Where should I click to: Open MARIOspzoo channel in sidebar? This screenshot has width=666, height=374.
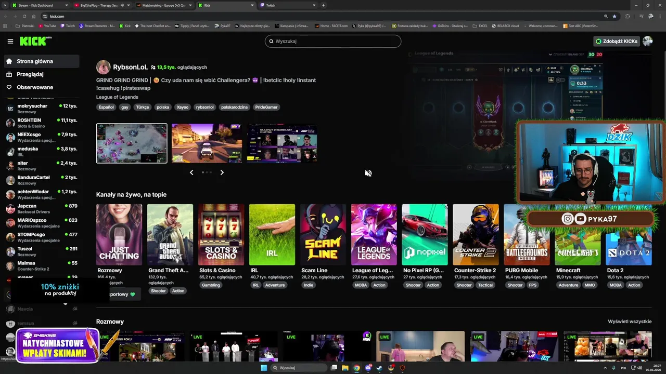[x=41, y=223]
